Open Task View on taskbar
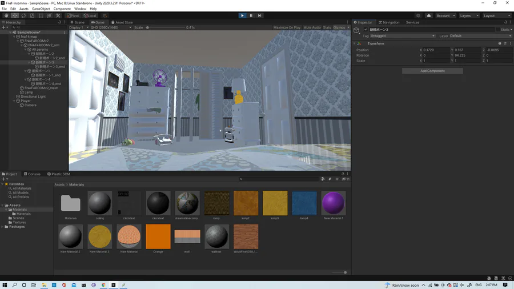514x289 pixels. pos(34,285)
